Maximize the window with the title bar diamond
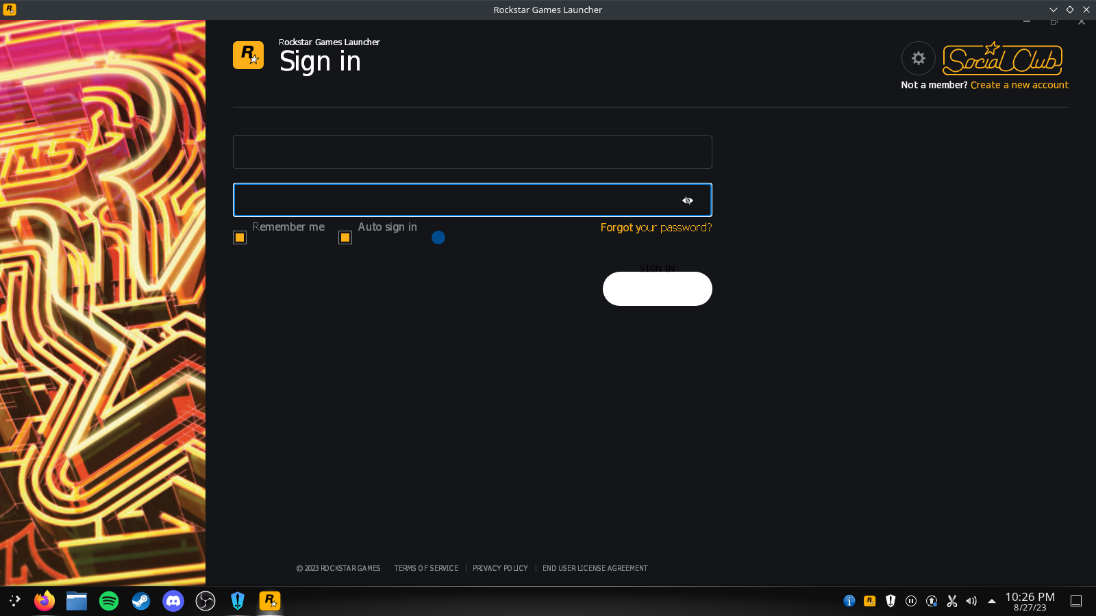 [1070, 10]
